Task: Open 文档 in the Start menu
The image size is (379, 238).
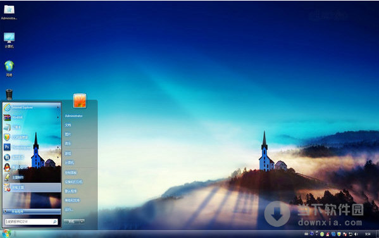Action: (x=68, y=125)
